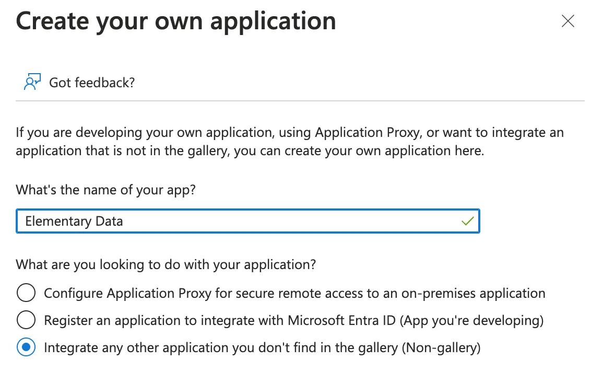Select the Register an application radio button
The width and height of the screenshot is (591, 372).
pyautogui.click(x=26, y=320)
